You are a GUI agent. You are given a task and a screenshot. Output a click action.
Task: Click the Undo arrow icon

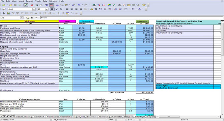(79, 5)
